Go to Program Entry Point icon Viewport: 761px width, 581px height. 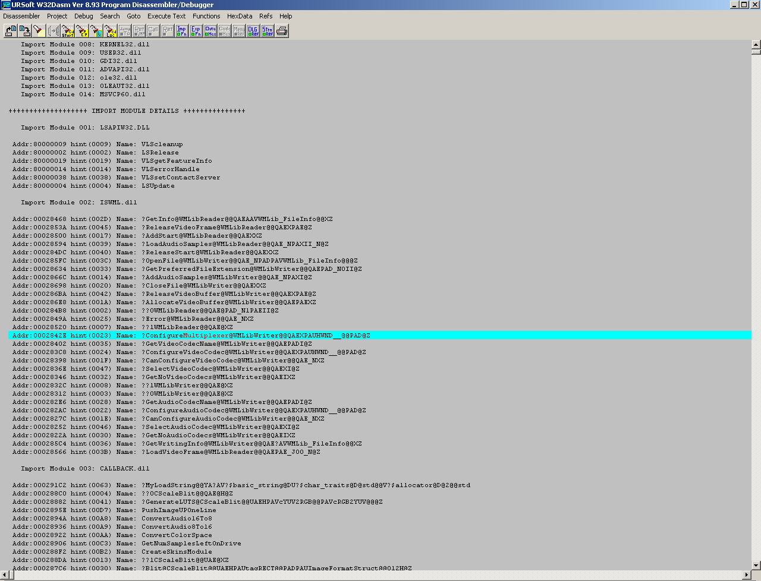click(82, 30)
